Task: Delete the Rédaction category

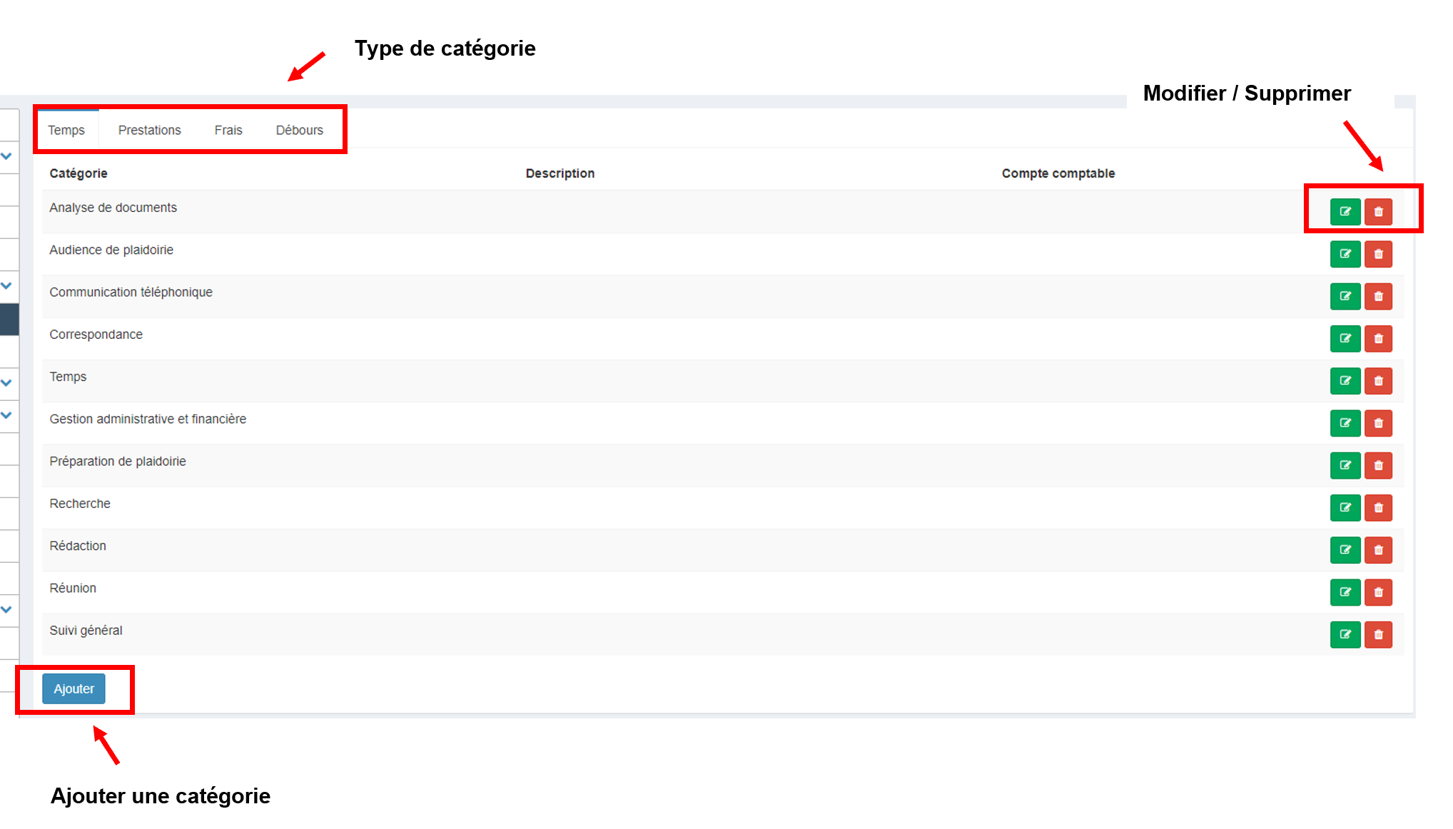Action: click(1378, 550)
